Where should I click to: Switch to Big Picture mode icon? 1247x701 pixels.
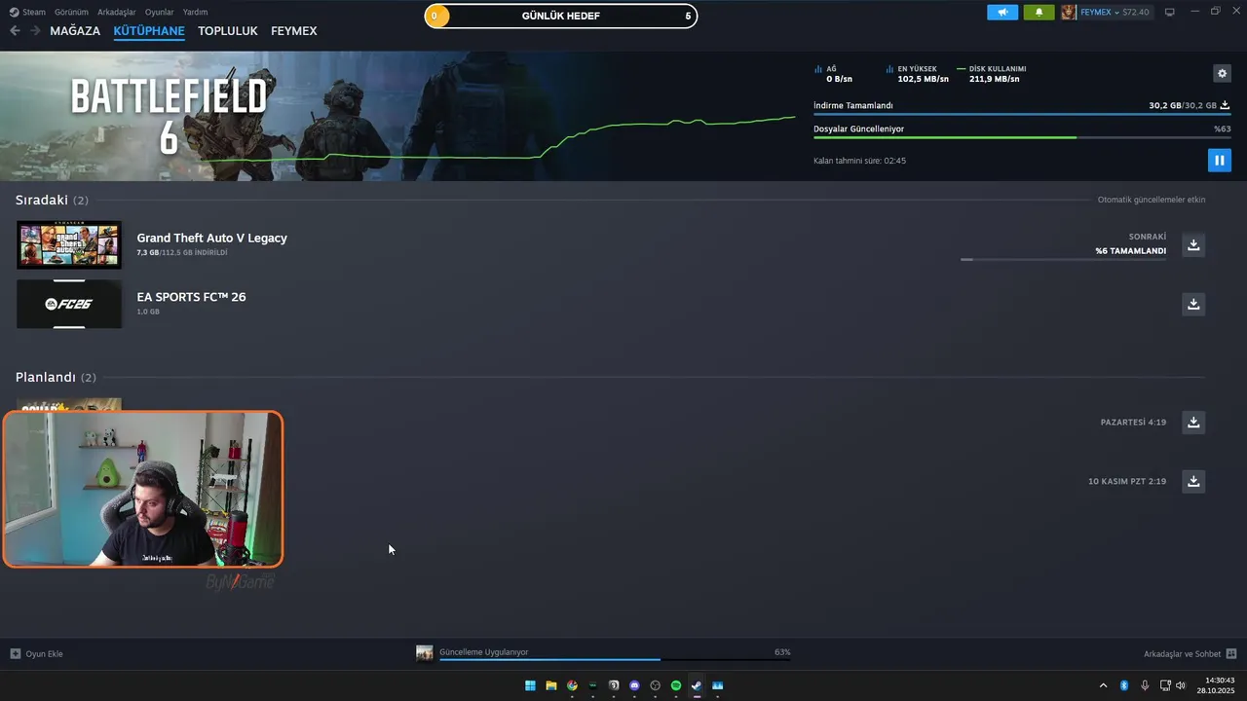1170,12
